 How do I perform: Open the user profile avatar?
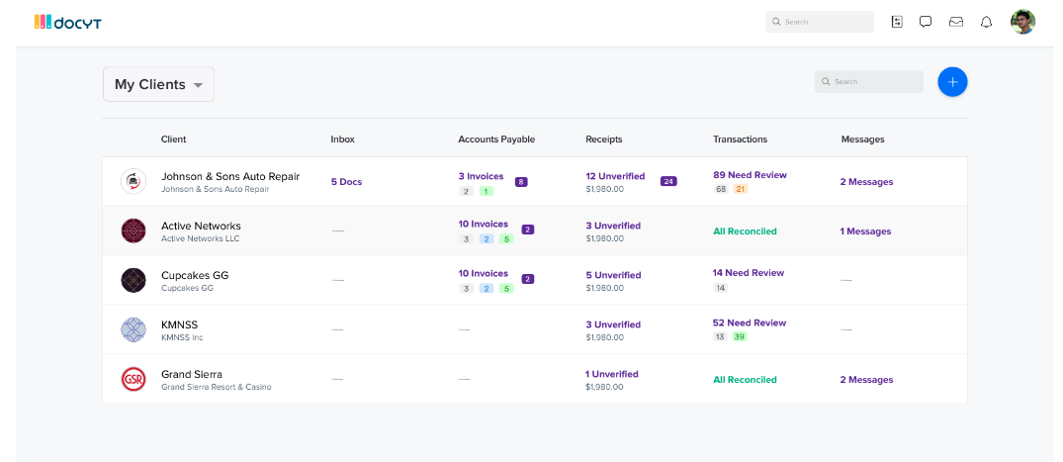pos(1022,22)
